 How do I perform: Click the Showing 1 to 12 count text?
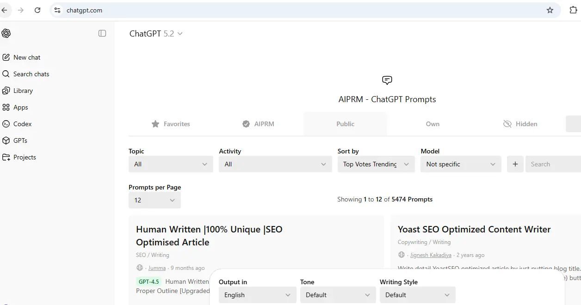[x=385, y=199]
